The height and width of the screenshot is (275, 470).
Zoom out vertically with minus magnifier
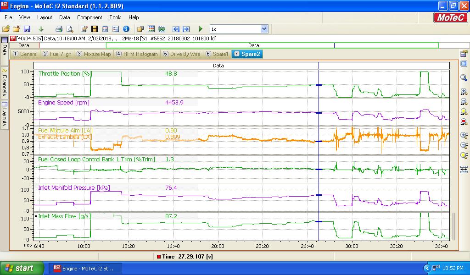tap(464, 145)
